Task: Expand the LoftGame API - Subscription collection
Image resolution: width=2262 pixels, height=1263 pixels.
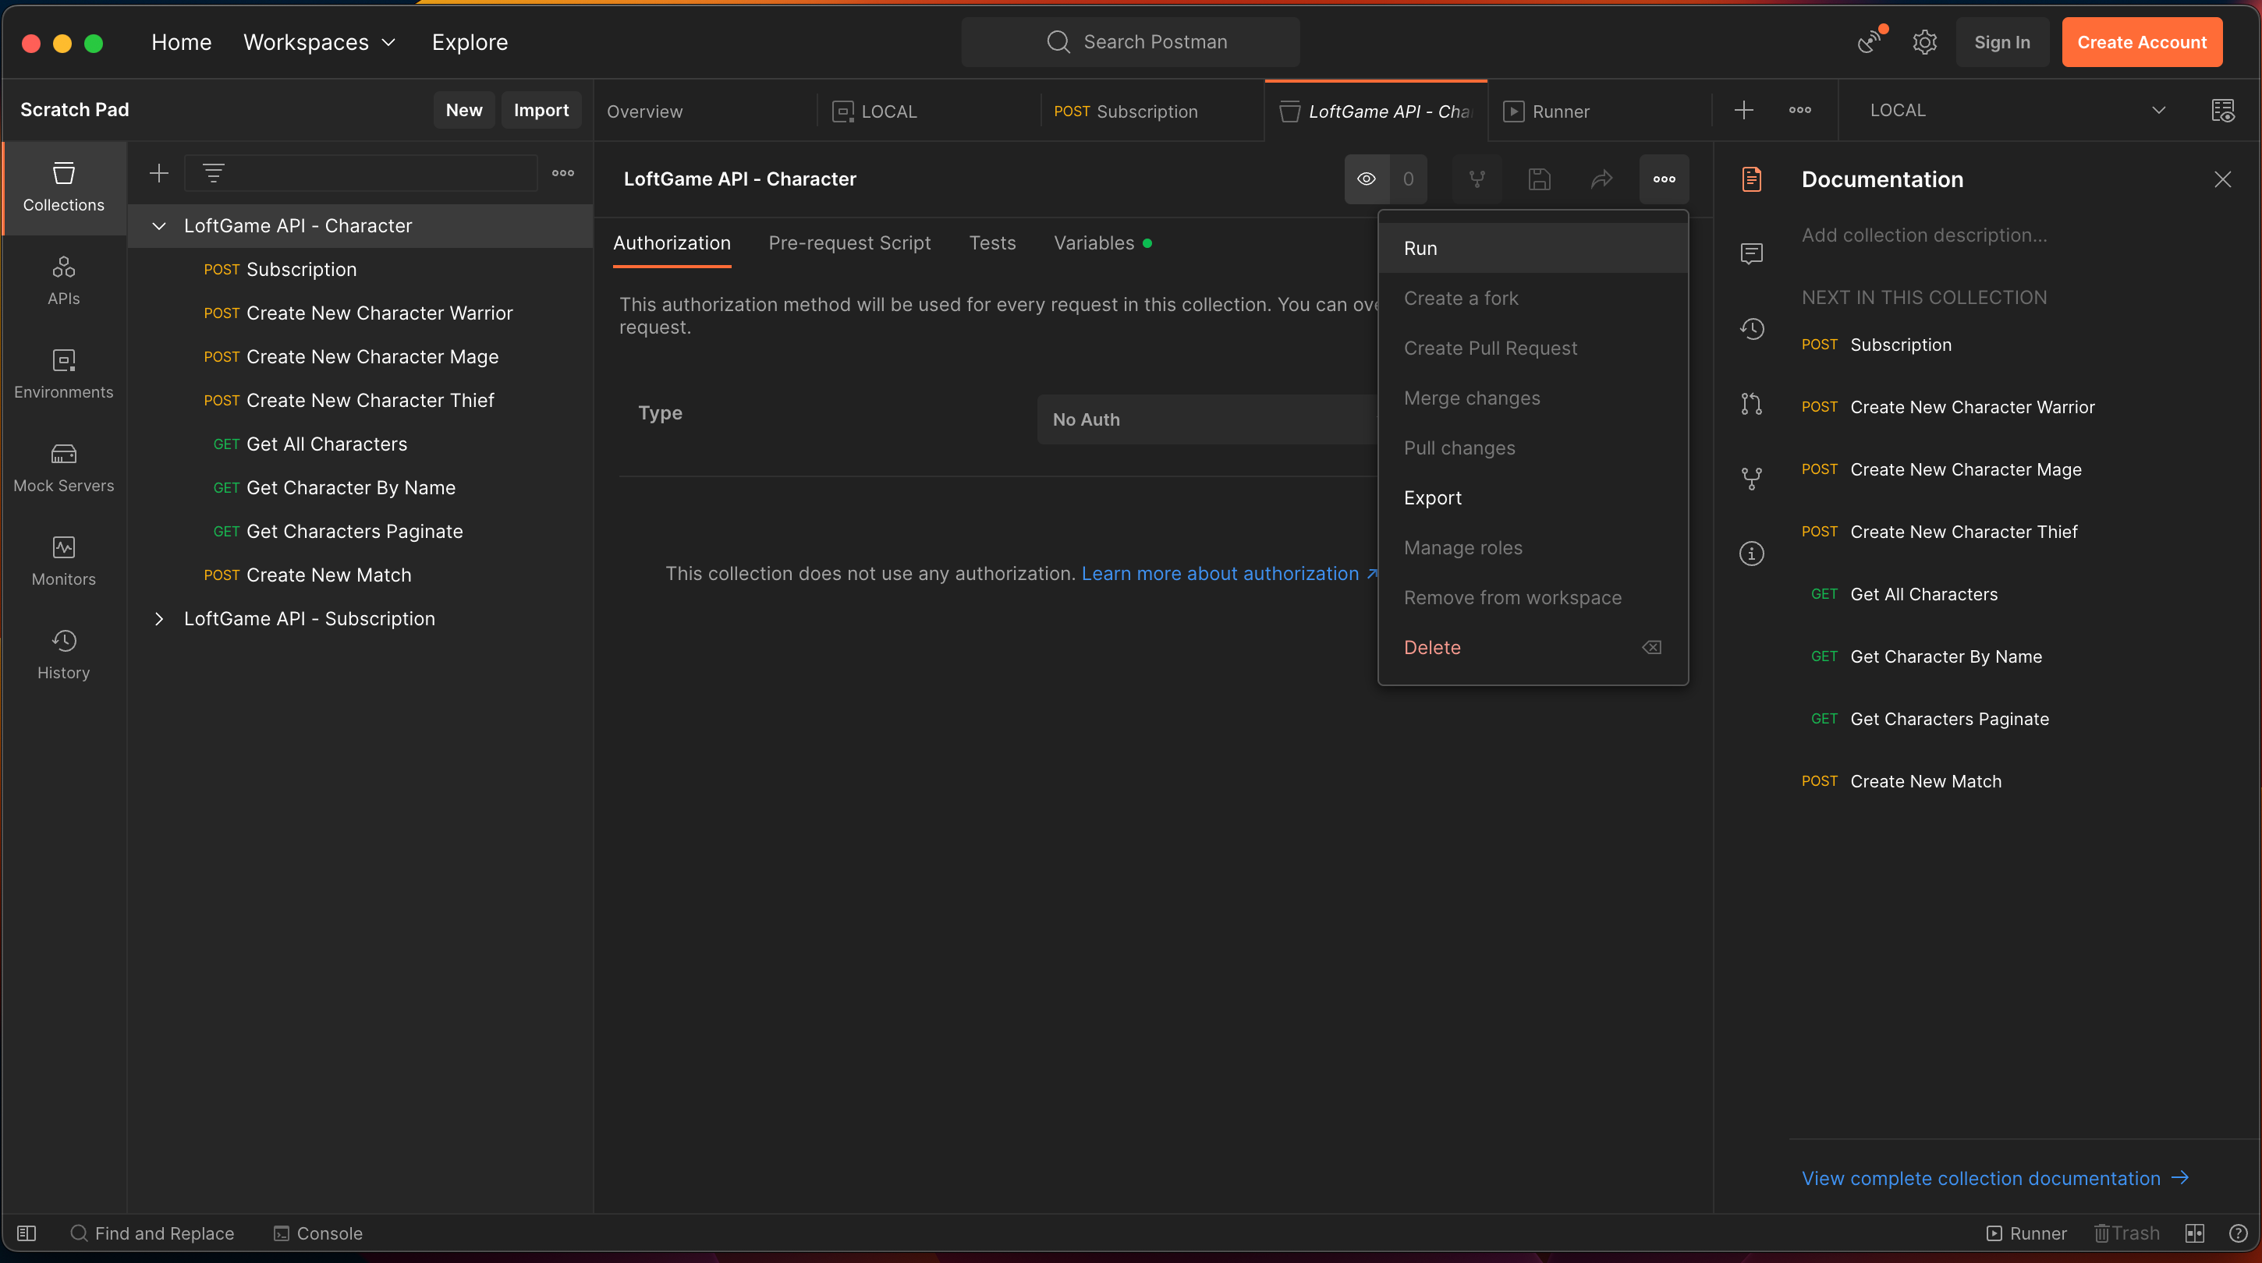Action: click(x=159, y=619)
